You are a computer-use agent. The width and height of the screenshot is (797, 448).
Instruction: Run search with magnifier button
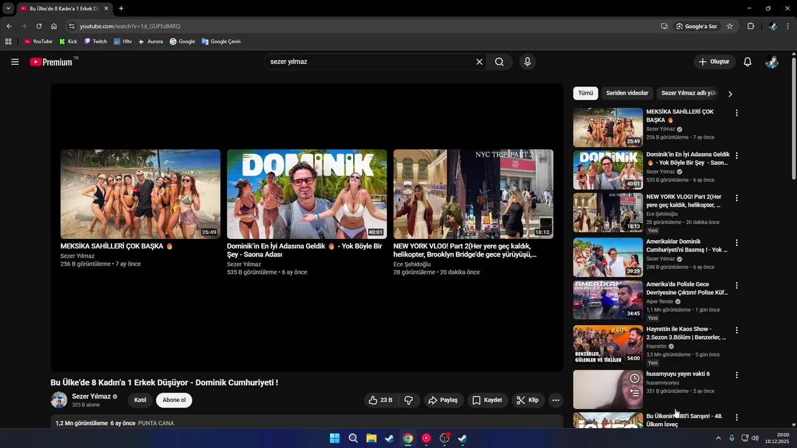[499, 62]
